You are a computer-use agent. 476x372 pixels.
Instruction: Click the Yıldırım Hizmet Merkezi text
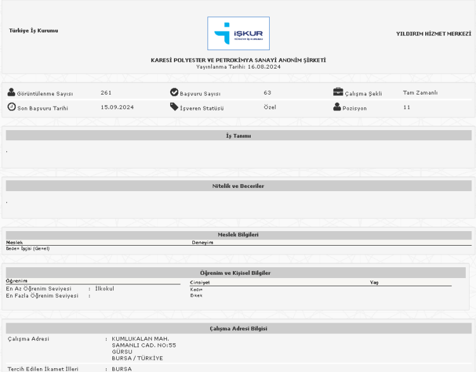tap(433, 34)
